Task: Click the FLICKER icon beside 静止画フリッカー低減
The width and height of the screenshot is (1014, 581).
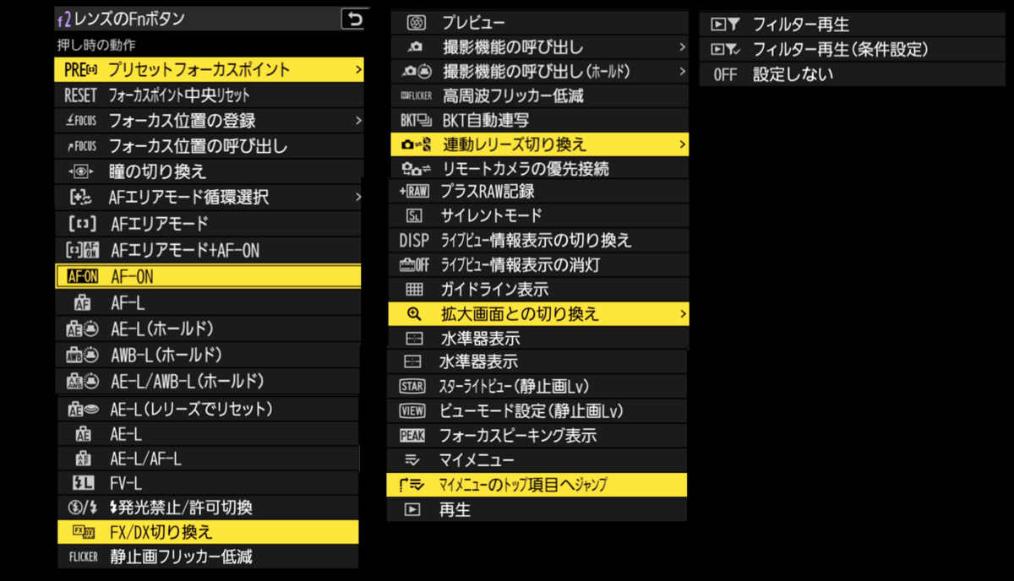Action: point(84,557)
